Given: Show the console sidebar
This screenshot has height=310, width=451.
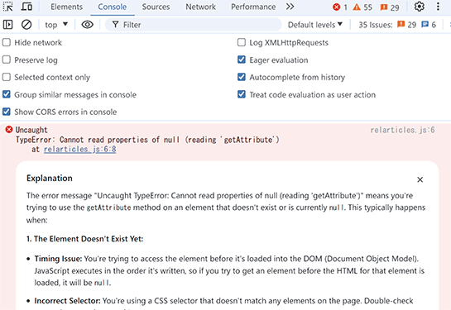Looking at the screenshot, I should click(7, 25).
